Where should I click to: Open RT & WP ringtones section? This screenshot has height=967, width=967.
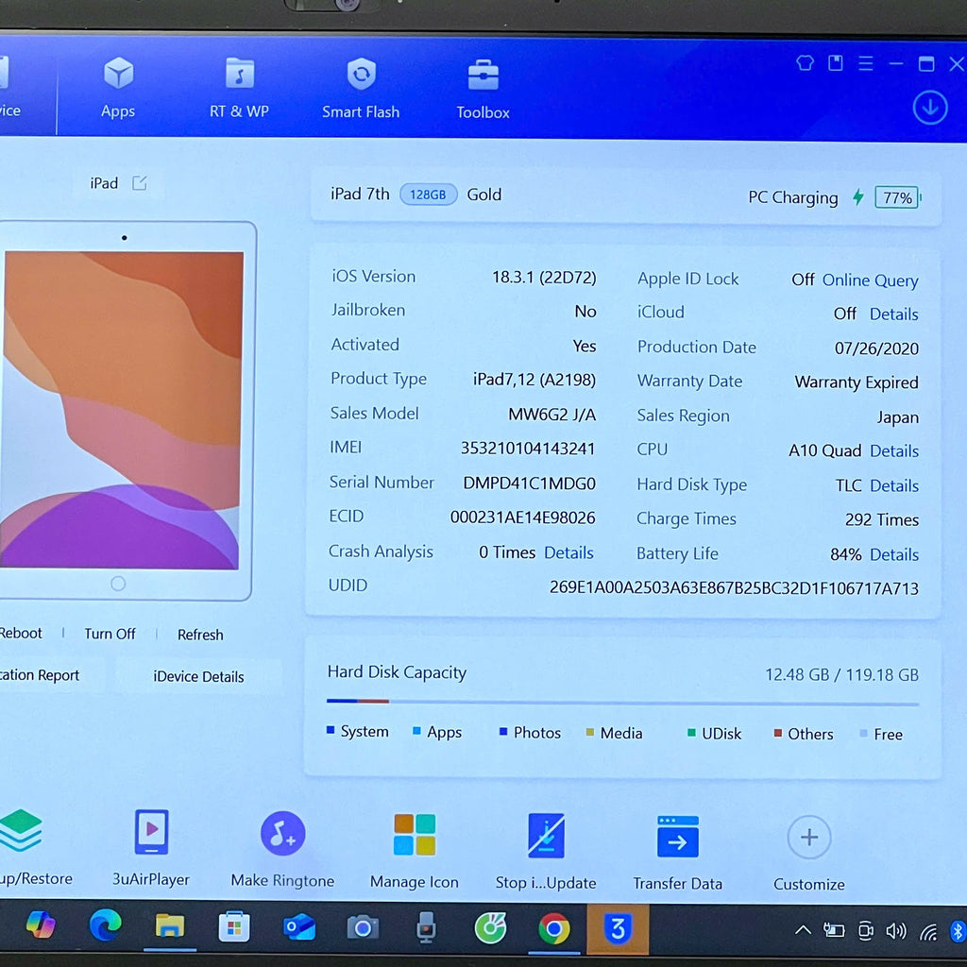tap(239, 87)
